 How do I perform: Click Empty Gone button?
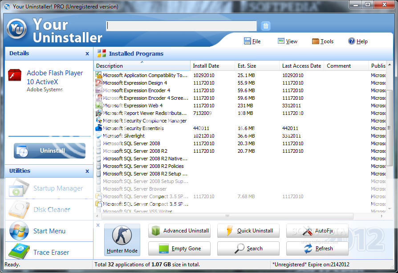point(179,249)
